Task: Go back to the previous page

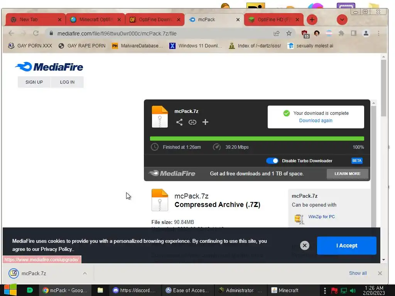Action: pyautogui.click(x=11, y=33)
